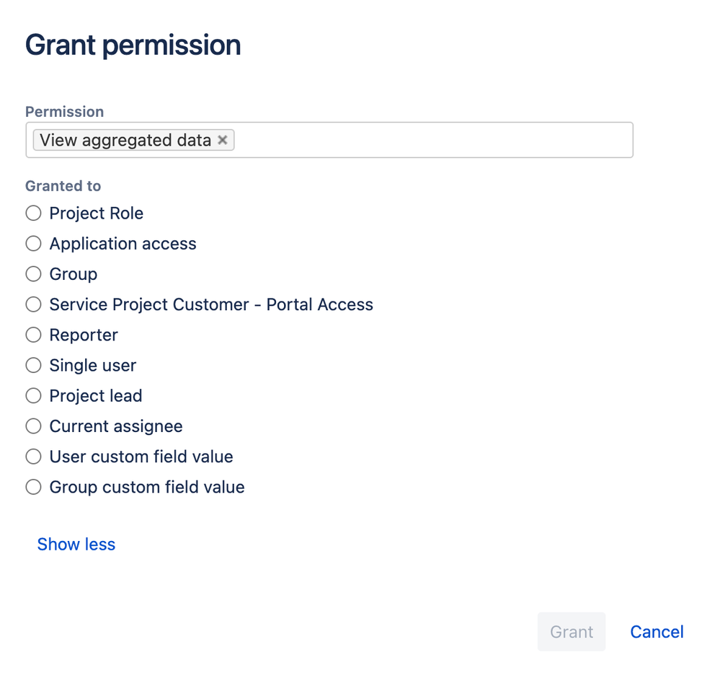Click the 'View aggregated data' tag chip
Screen dimensions: 720x673
tap(125, 140)
